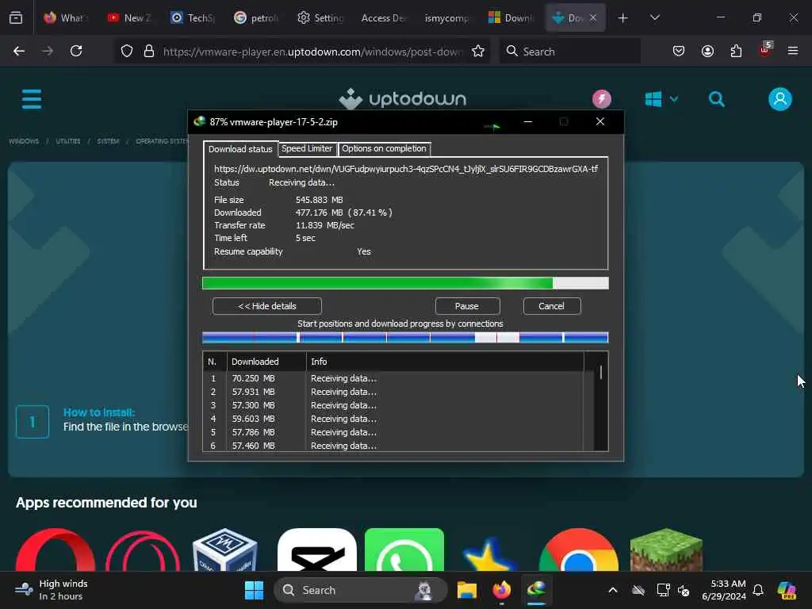Viewport: 812px width, 609px height.
Task: Click the pink lightning turbo icon
Action: (602, 98)
